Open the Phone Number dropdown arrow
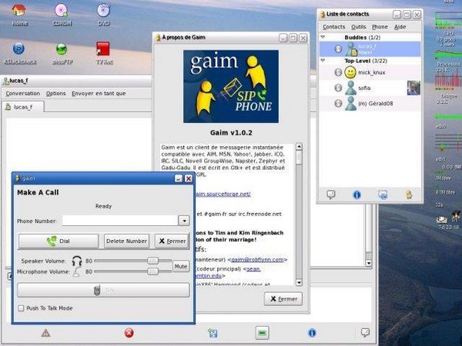This screenshot has width=462, height=346. (183, 221)
